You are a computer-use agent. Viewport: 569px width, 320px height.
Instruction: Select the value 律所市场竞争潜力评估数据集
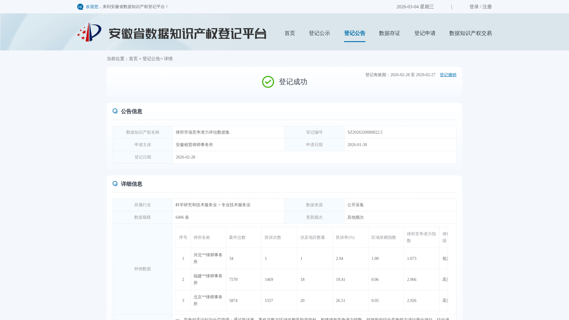[203, 132]
